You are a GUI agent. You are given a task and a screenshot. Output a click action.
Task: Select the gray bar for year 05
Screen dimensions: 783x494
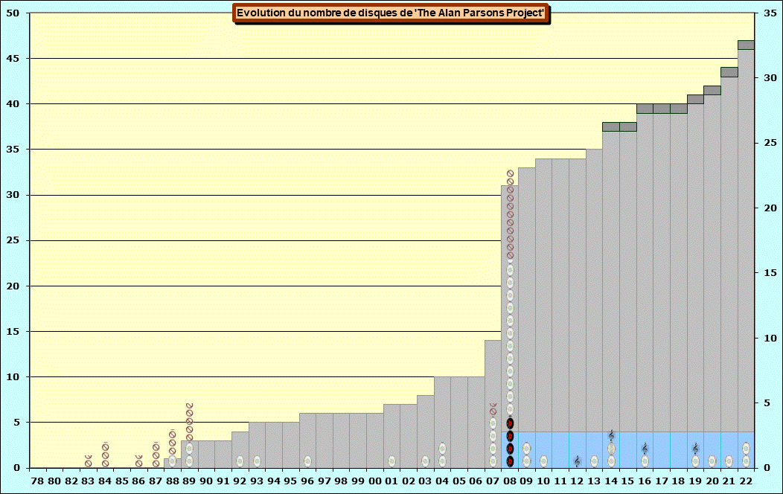pos(459,422)
